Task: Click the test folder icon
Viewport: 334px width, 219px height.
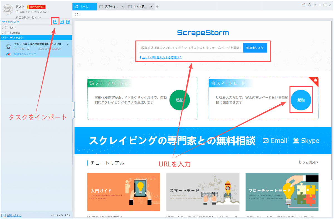Action: pyautogui.click(x=7, y=28)
